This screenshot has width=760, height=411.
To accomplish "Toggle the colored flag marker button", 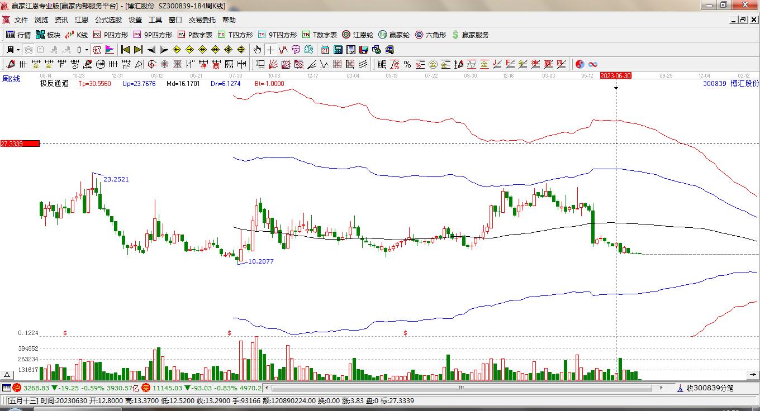I will click(x=110, y=50).
